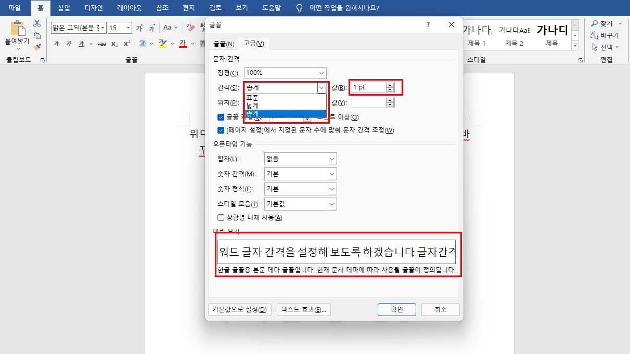Screen dimensions: 630x354
Task: Select the strikethrough icon in the ribbon
Action: (x=100, y=43)
